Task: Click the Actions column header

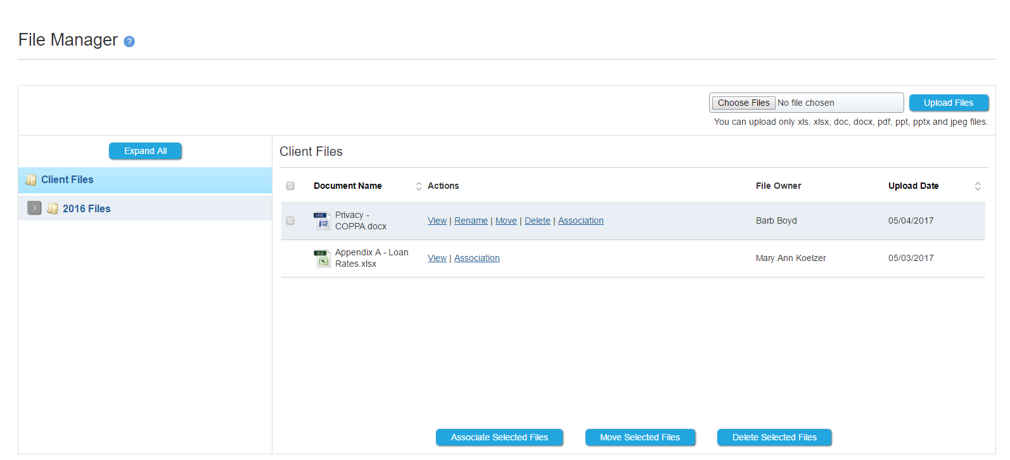Action: click(444, 186)
